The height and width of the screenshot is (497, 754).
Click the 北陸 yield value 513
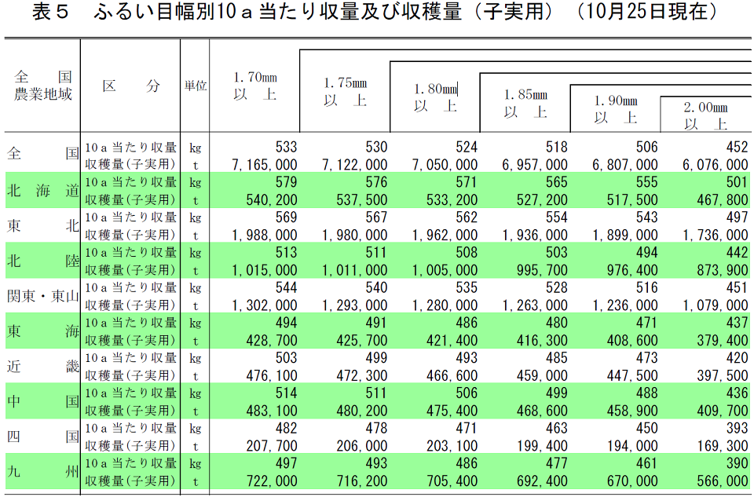286,252
